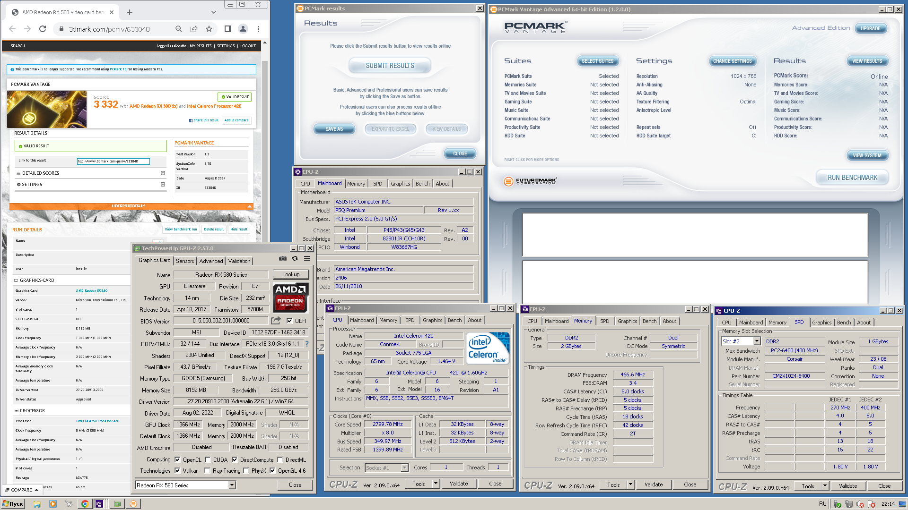Click Submit Results button

390,66
